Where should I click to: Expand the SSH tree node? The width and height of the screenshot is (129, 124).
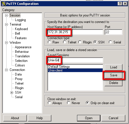12,93
